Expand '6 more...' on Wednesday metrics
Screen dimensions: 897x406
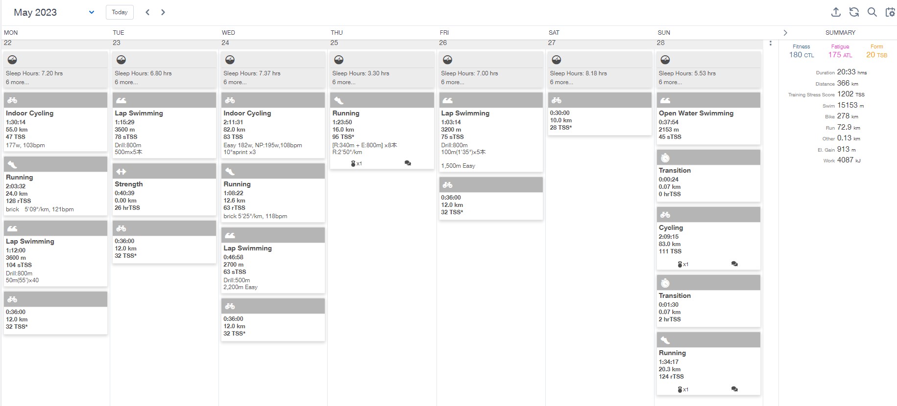[x=235, y=82]
